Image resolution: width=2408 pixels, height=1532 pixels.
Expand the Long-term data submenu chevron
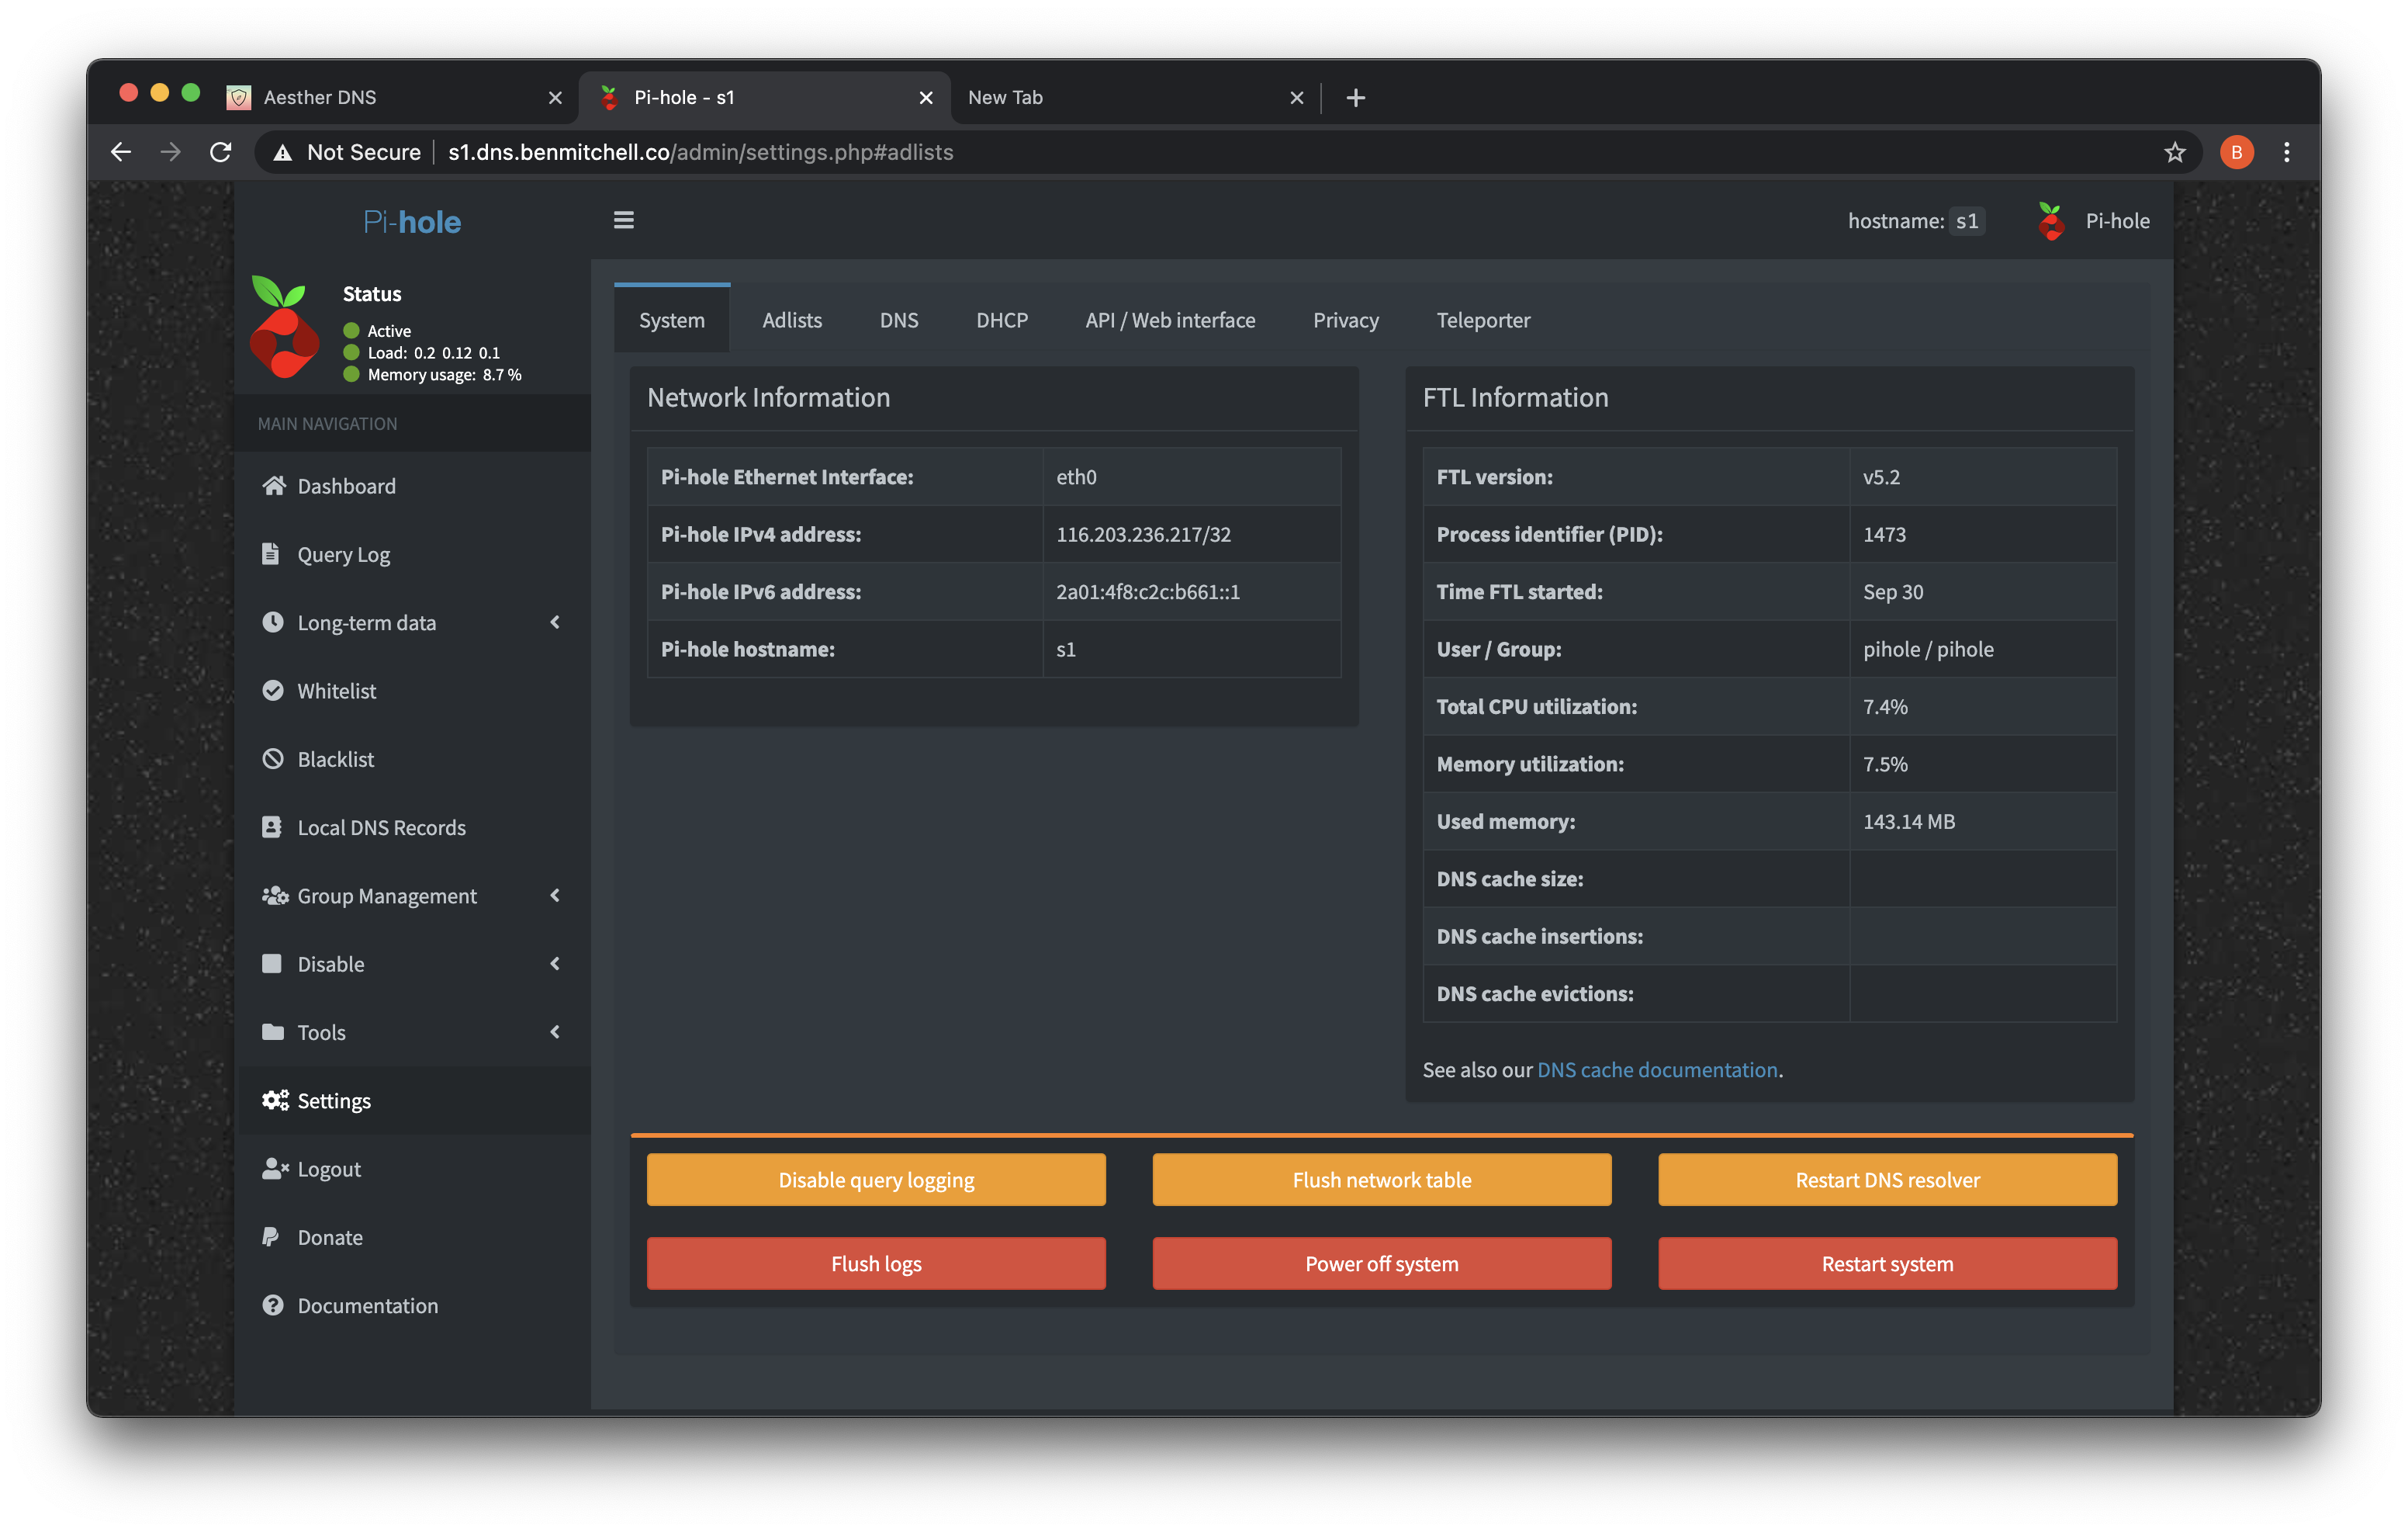tap(555, 622)
